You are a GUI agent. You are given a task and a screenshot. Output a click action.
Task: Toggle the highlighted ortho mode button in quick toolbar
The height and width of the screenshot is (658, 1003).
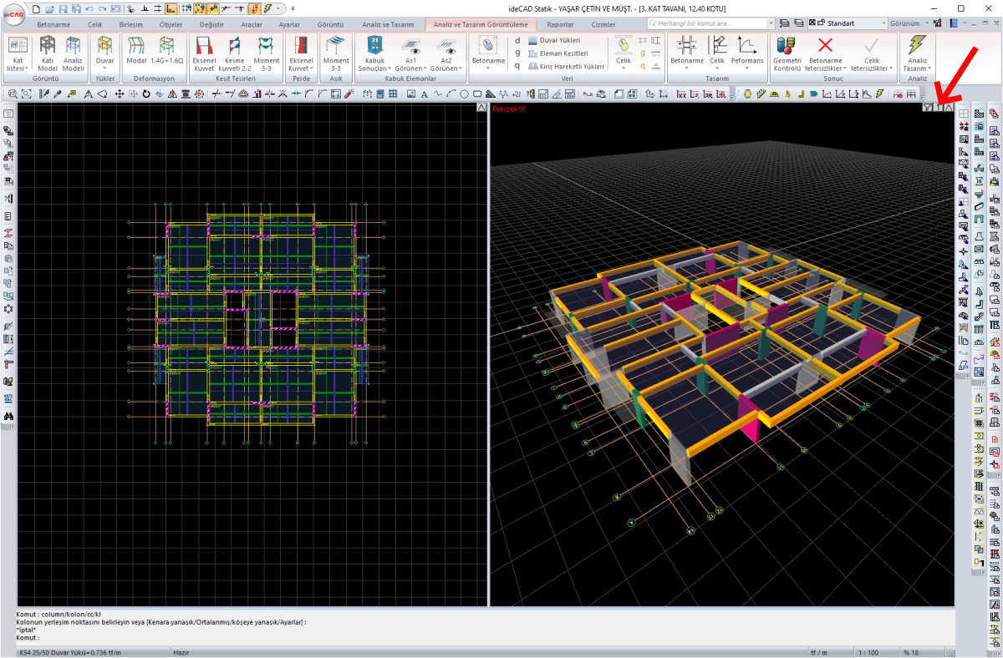tap(171, 8)
